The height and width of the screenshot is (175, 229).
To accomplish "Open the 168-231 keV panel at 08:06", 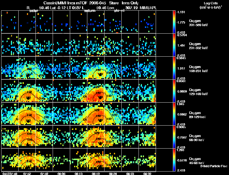I will tap(62, 68).
